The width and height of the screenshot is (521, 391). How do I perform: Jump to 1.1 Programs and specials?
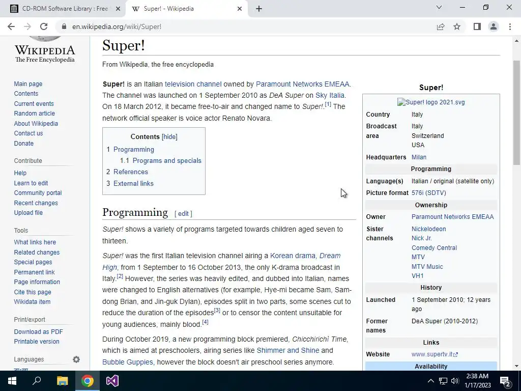click(x=160, y=160)
